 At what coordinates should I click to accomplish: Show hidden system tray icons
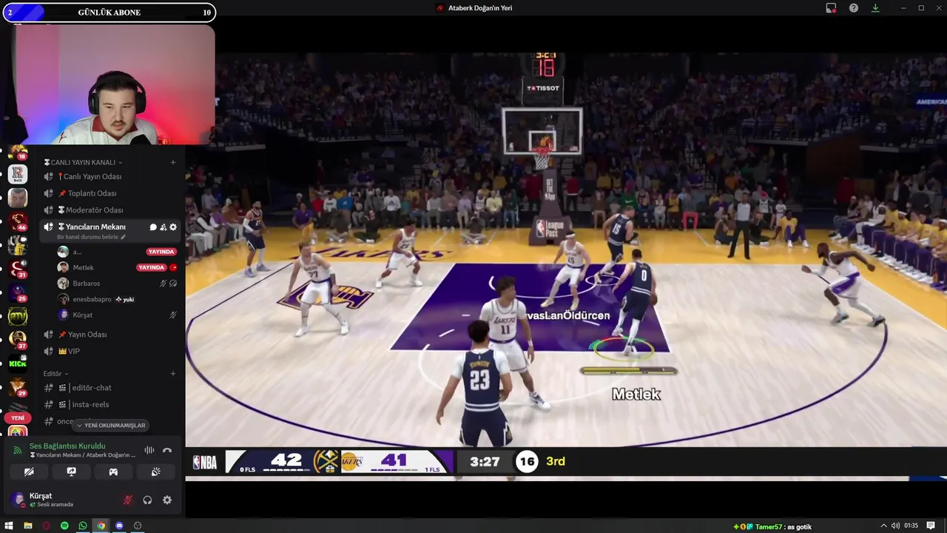pyautogui.click(x=883, y=526)
